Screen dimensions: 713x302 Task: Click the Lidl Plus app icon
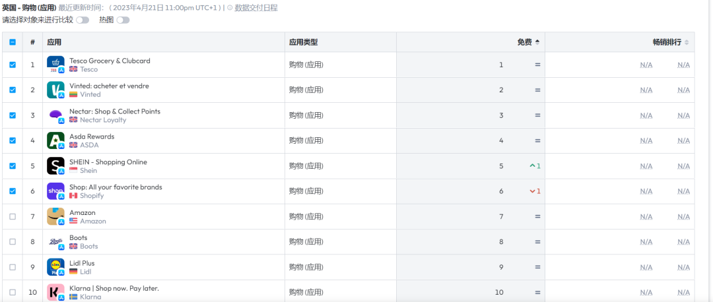(55, 266)
